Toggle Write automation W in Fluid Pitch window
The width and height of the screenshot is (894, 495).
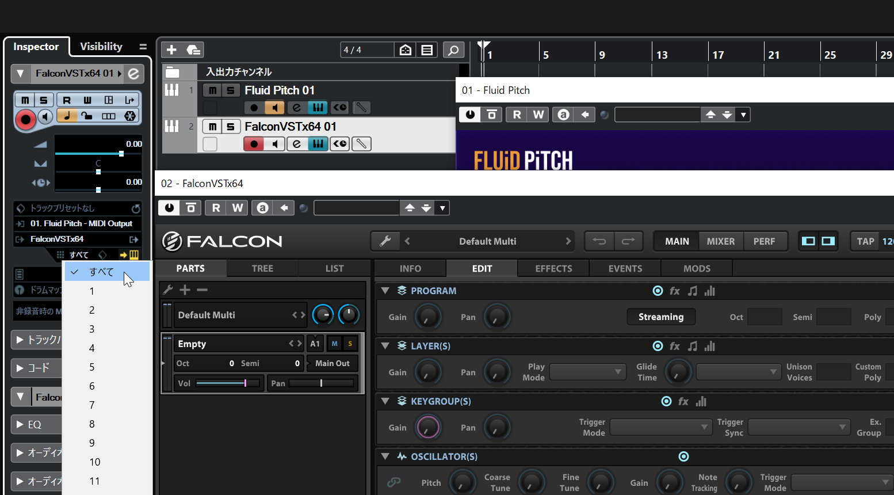coord(538,115)
